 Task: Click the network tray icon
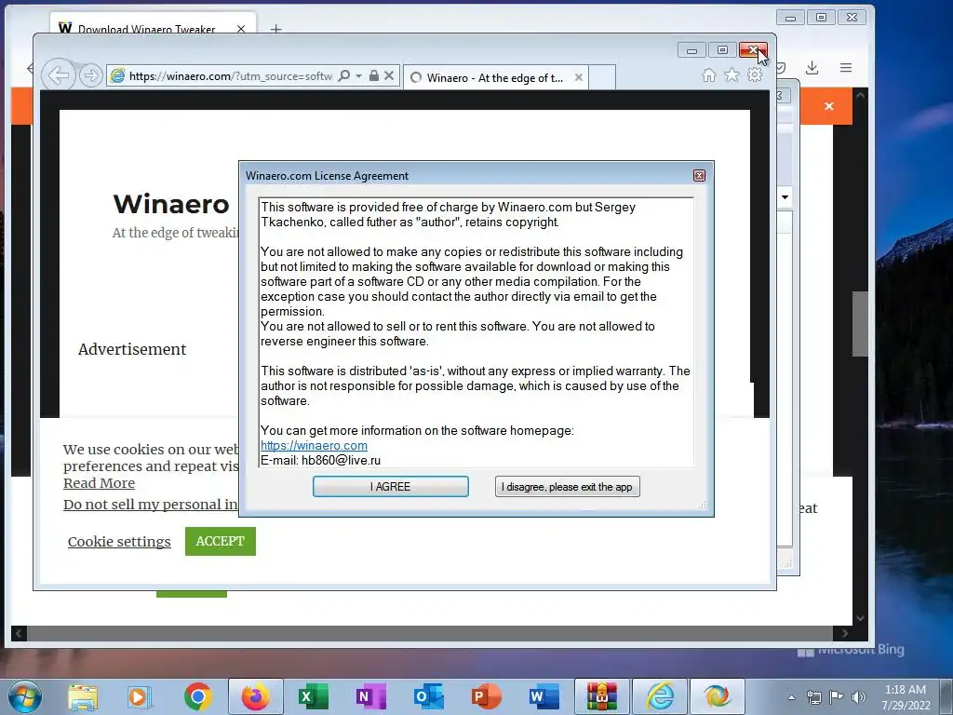point(813,697)
